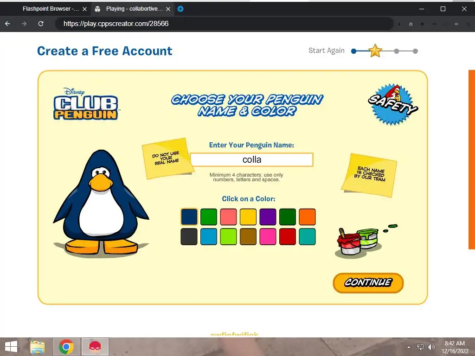The image size is (475, 356).
Task: Select the orange color swatch
Action: click(x=307, y=217)
